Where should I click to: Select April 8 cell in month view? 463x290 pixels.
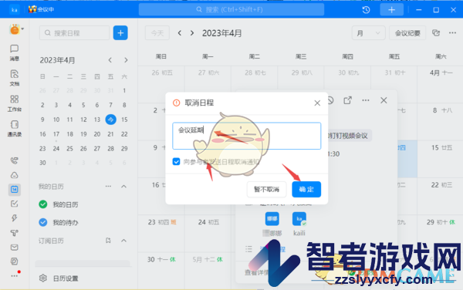pos(440,122)
